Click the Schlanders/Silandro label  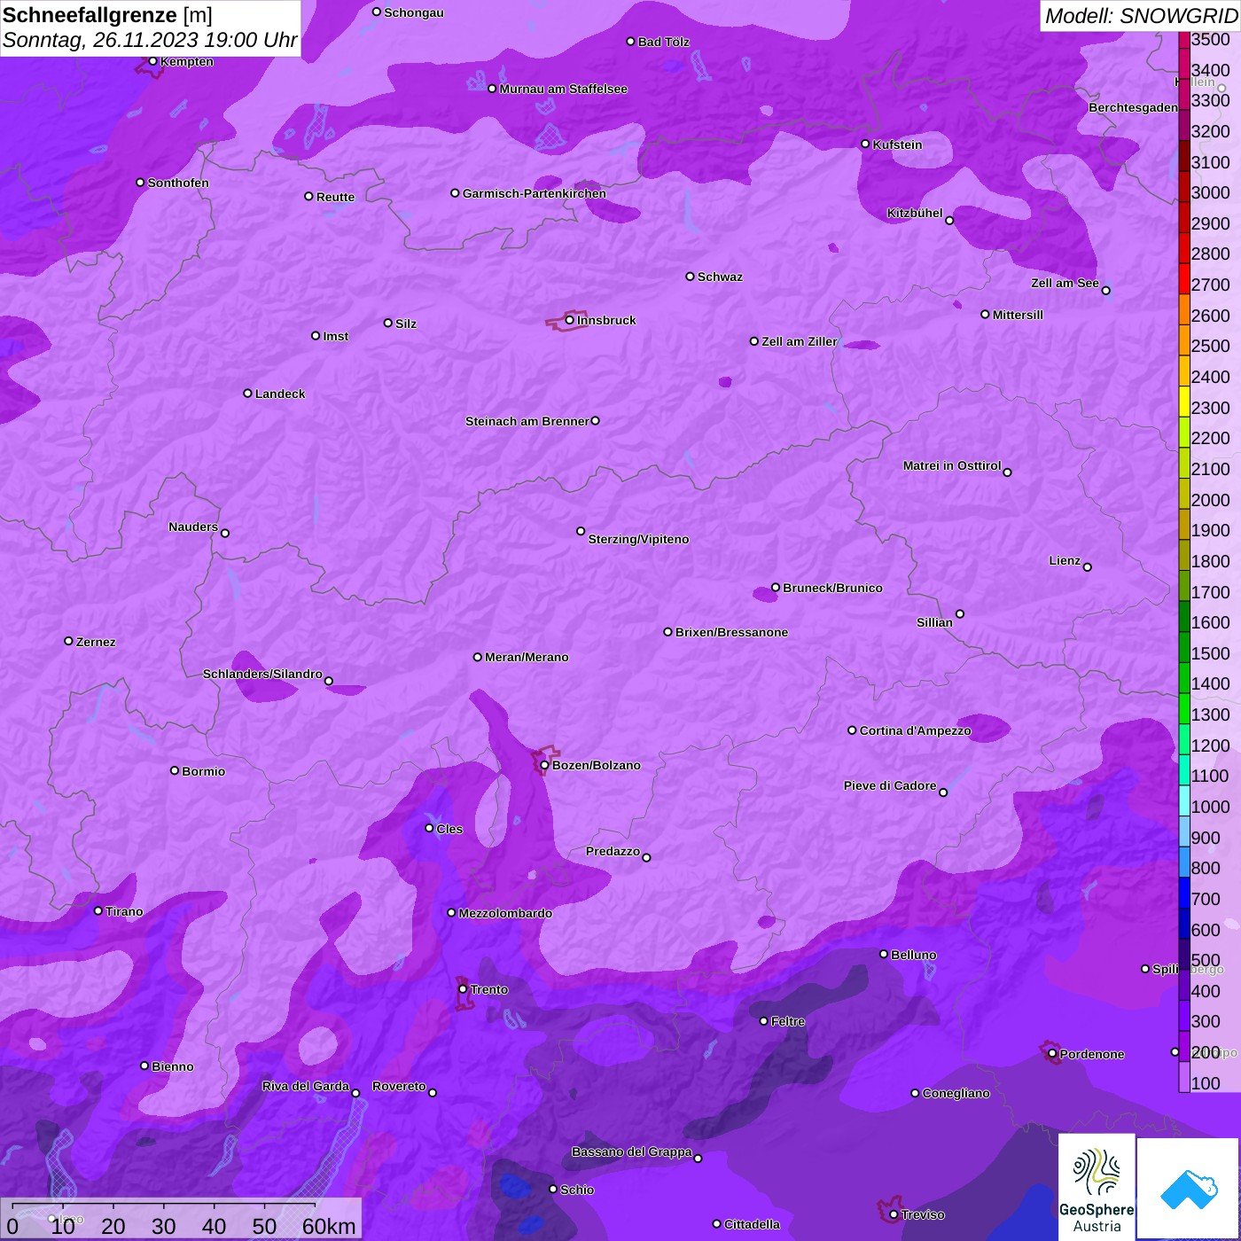tap(262, 674)
